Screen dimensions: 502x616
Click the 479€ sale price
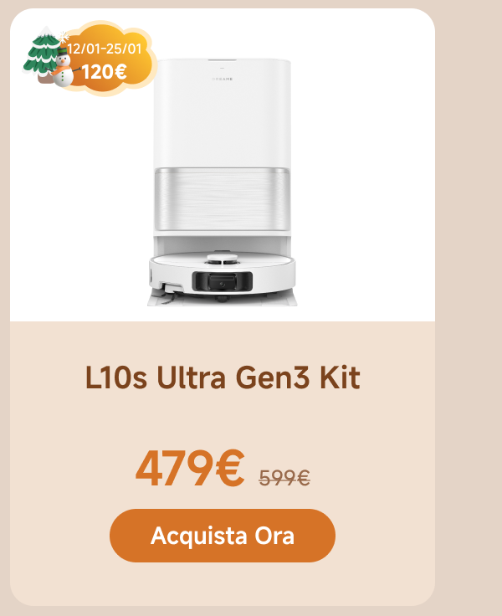190,469
